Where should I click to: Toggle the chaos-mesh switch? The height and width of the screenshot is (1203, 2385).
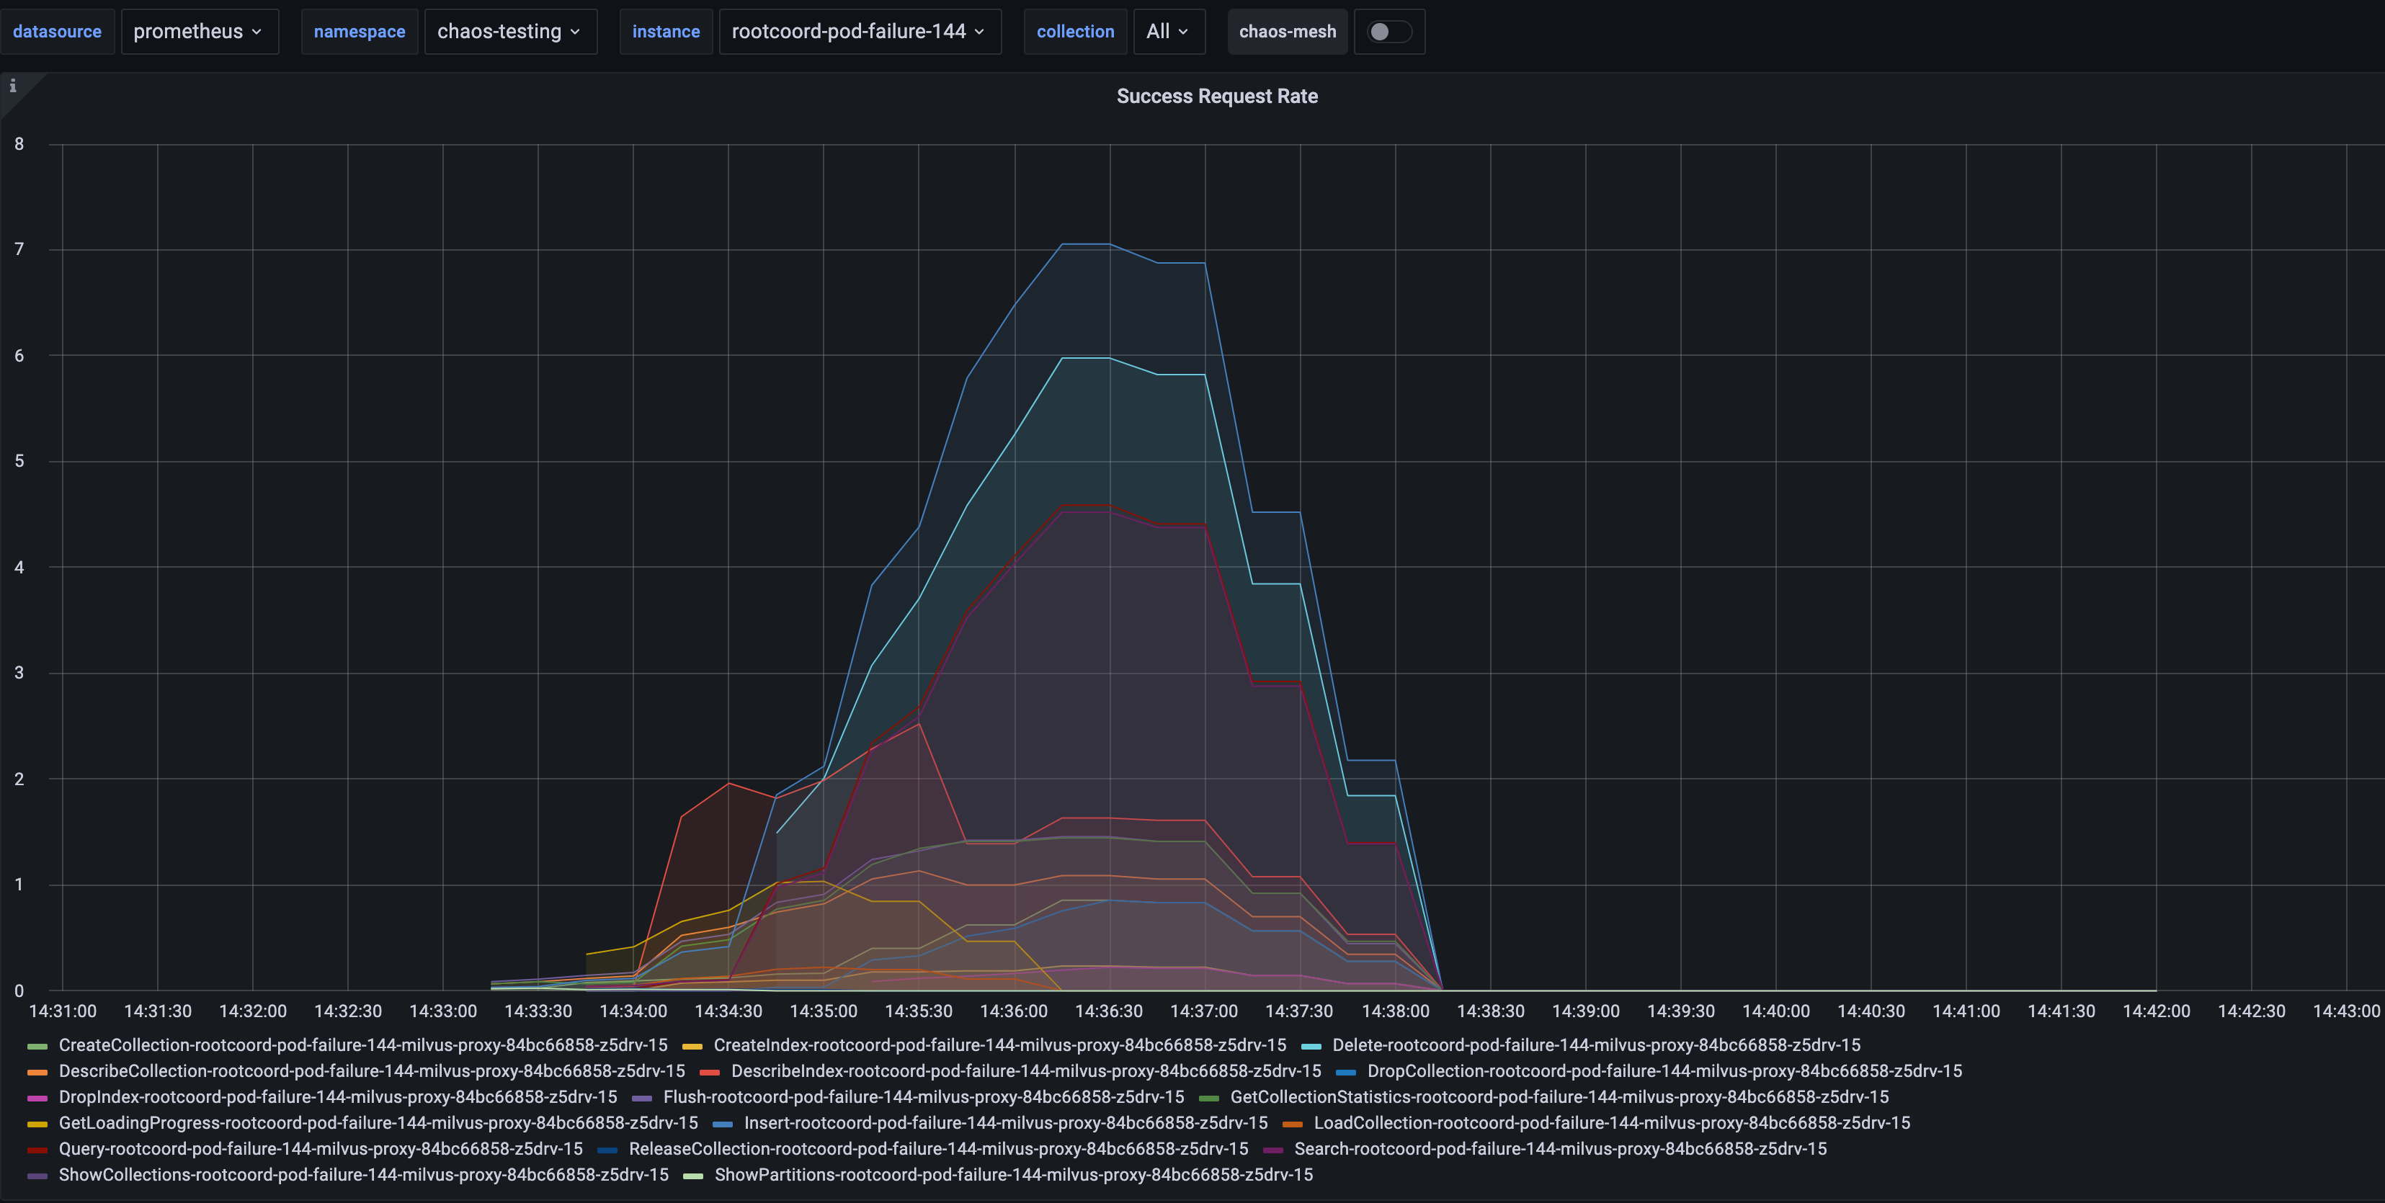click(x=1388, y=32)
